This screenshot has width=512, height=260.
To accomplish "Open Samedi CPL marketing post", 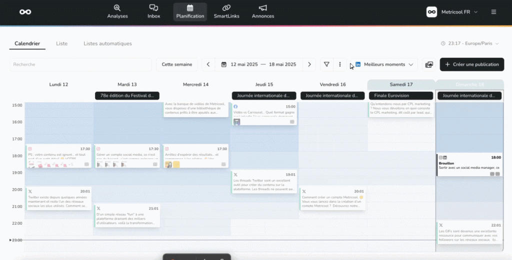I will point(401,109).
